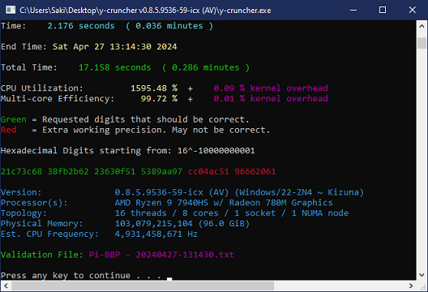
Task: Click the horizontal scrollbar right arrow
Action: [411, 286]
